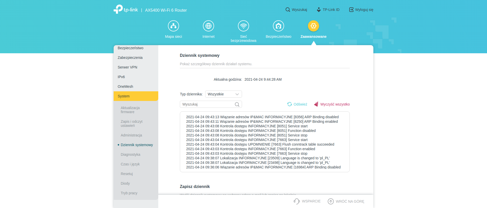The image size is (487, 208).
Task: Click the WSPARCIE support link
Action: [307, 201]
